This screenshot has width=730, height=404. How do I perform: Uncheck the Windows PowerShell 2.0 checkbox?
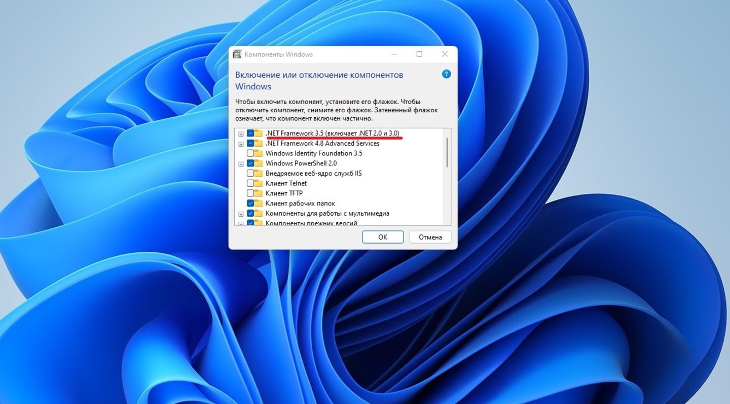point(250,163)
